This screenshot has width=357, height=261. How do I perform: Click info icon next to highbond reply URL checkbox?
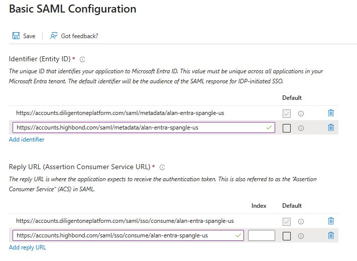[x=301, y=236]
